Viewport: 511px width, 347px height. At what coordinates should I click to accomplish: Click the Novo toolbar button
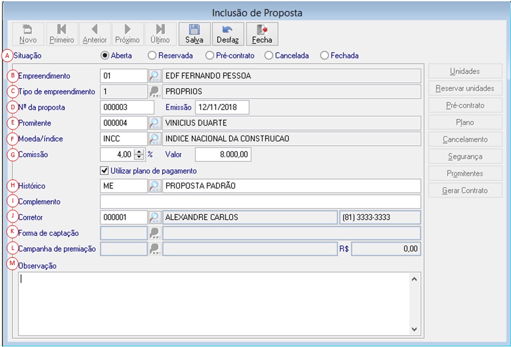(x=28, y=34)
